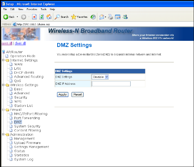The height and width of the screenshot is (167, 194).
Task: Open the Favorites menu
Action: [32, 9]
